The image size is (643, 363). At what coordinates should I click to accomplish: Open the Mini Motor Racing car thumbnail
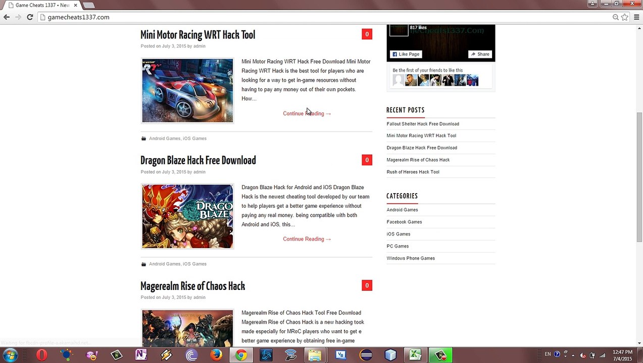pyautogui.click(x=187, y=91)
